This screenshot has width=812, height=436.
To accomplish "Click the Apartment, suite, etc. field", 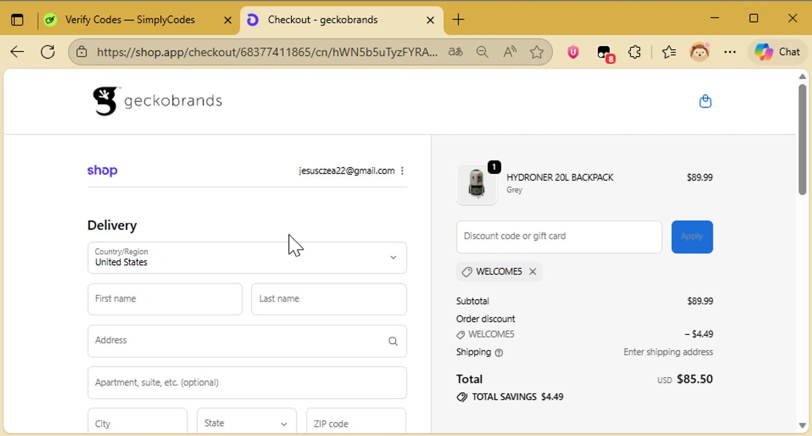I will pyautogui.click(x=247, y=382).
